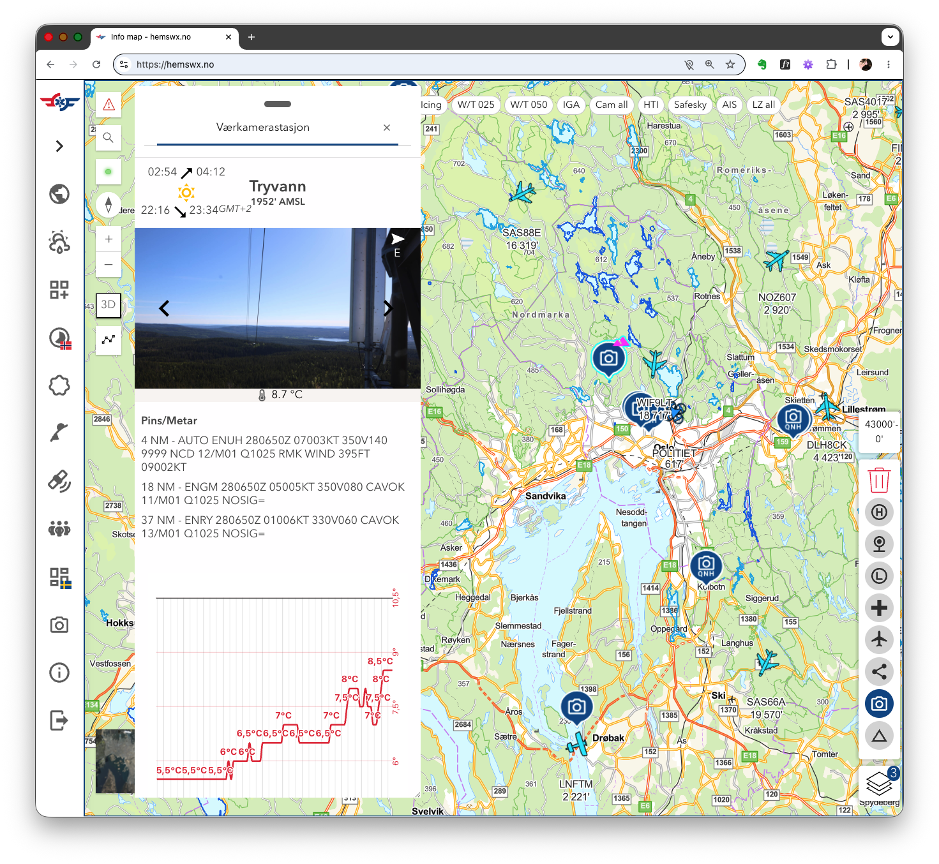Viewport: 939px width, 864px height.
Task: Open the crew group icon in sidebar
Action: point(59,529)
